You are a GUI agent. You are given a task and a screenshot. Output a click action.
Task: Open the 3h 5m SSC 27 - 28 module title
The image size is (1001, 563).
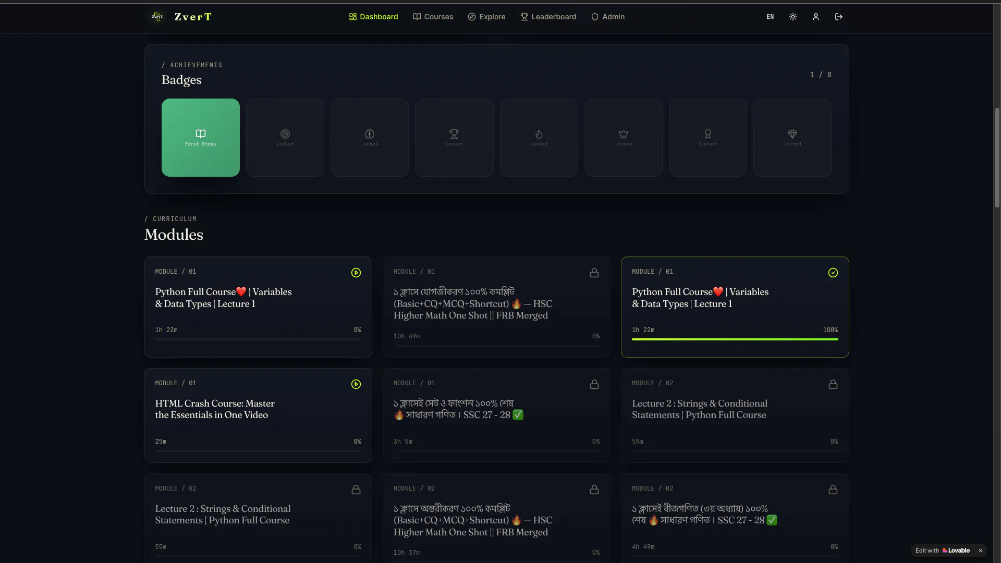[458, 409]
